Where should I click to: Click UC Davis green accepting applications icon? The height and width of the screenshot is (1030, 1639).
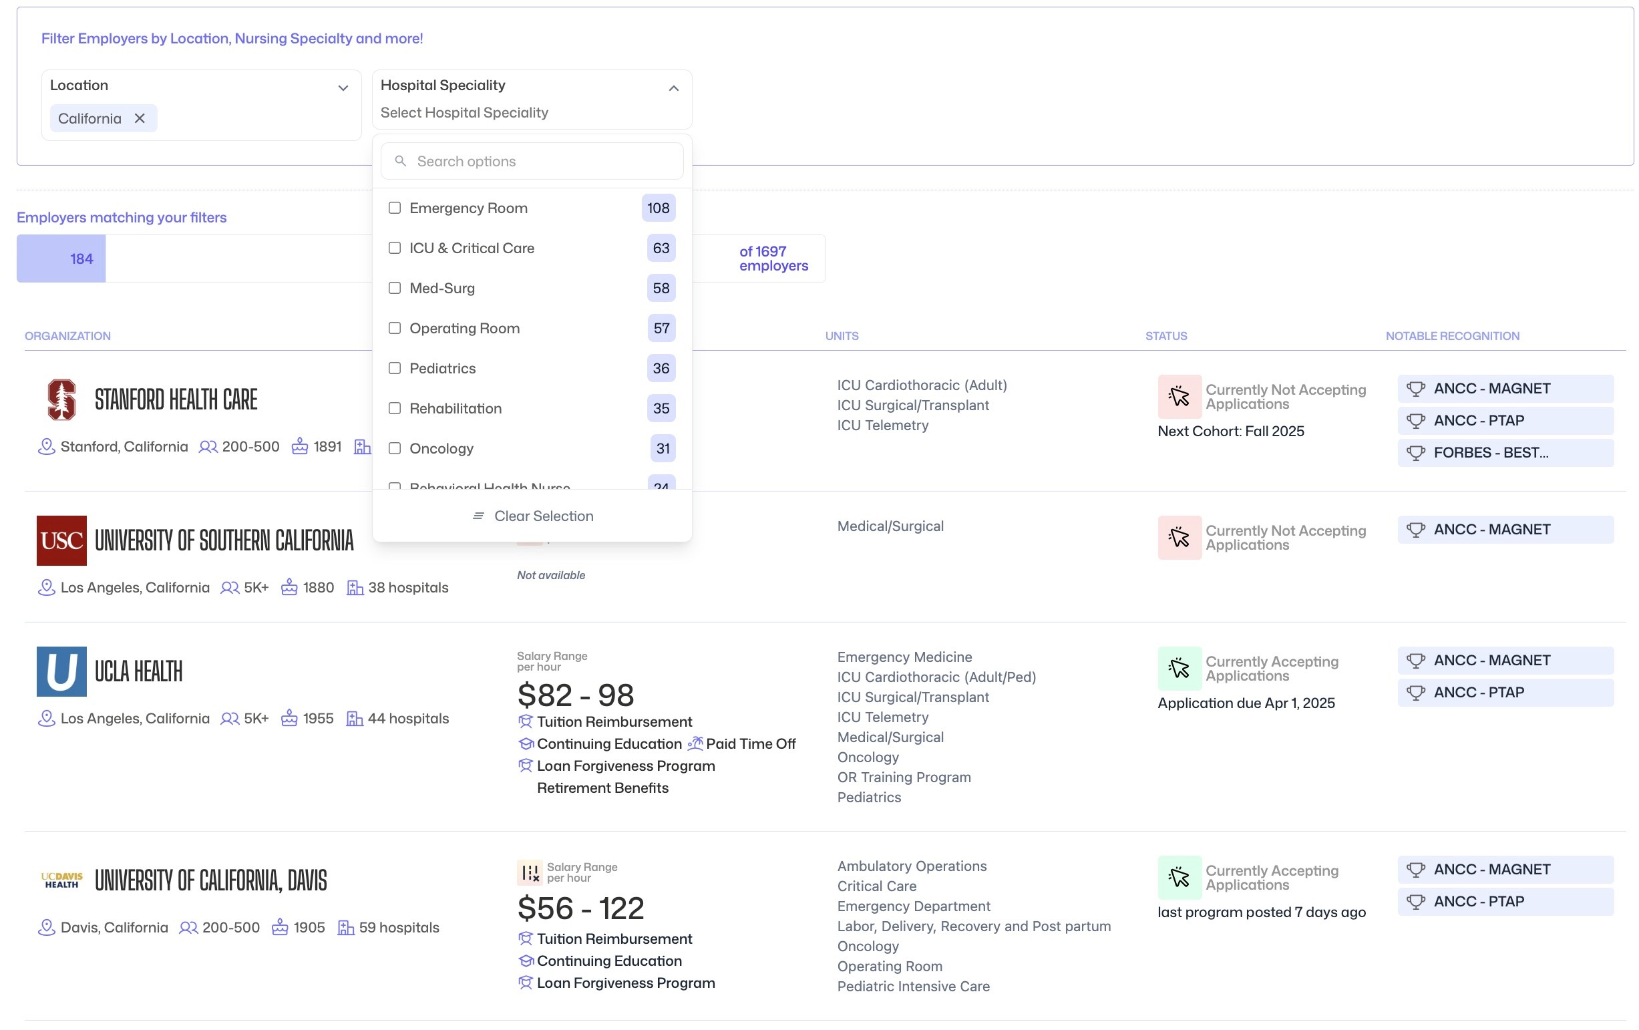(x=1179, y=878)
